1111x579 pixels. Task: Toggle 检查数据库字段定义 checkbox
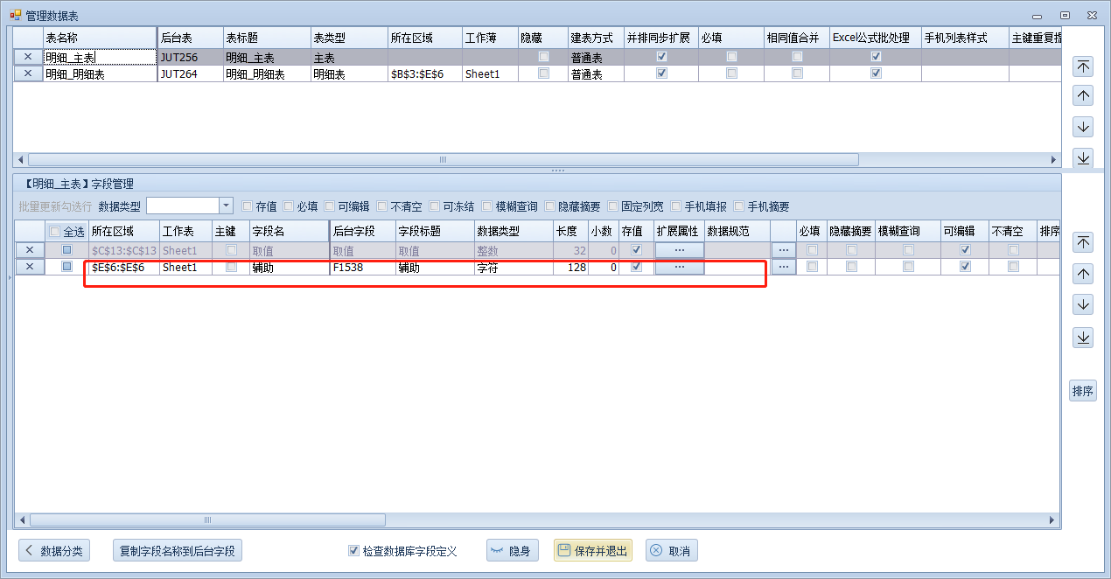(353, 551)
